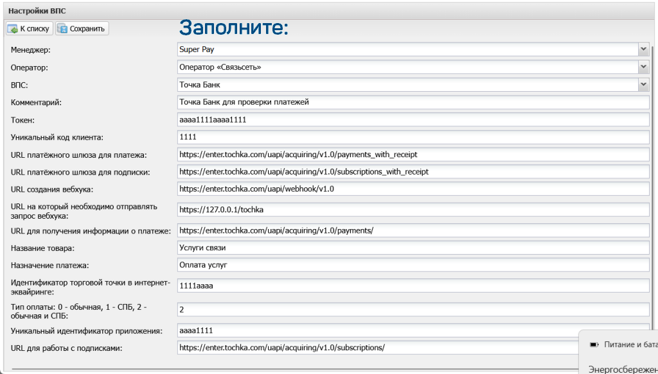
Task: Focus the «Токен» input field
Action: click(413, 120)
